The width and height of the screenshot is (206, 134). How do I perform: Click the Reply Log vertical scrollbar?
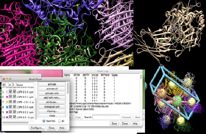coord(141,93)
